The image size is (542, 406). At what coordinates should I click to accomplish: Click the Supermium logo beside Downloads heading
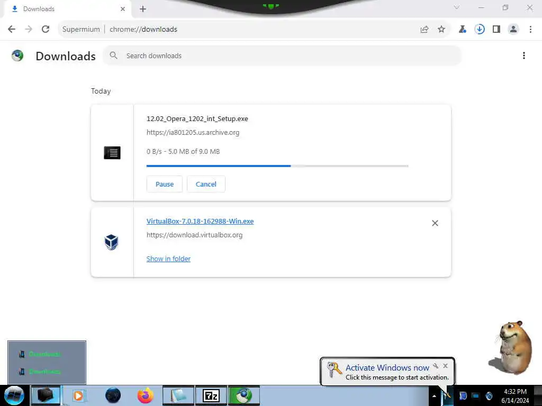(x=17, y=56)
